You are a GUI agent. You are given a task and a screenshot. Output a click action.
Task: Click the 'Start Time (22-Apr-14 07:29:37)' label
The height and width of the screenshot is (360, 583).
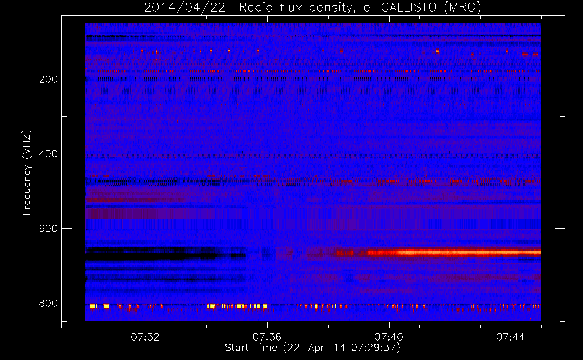pos(312,348)
